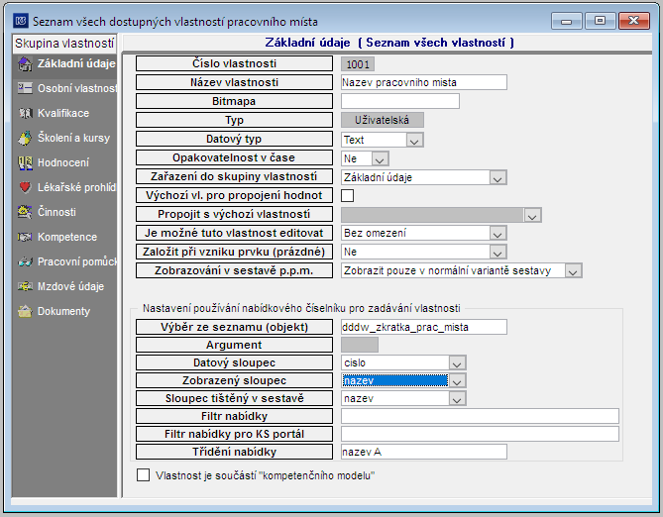
Task: Select the Hodnocení group
Action: (63, 162)
